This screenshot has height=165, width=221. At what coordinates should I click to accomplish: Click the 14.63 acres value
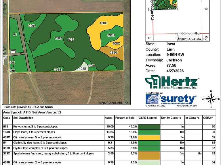[x=110, y=132]
